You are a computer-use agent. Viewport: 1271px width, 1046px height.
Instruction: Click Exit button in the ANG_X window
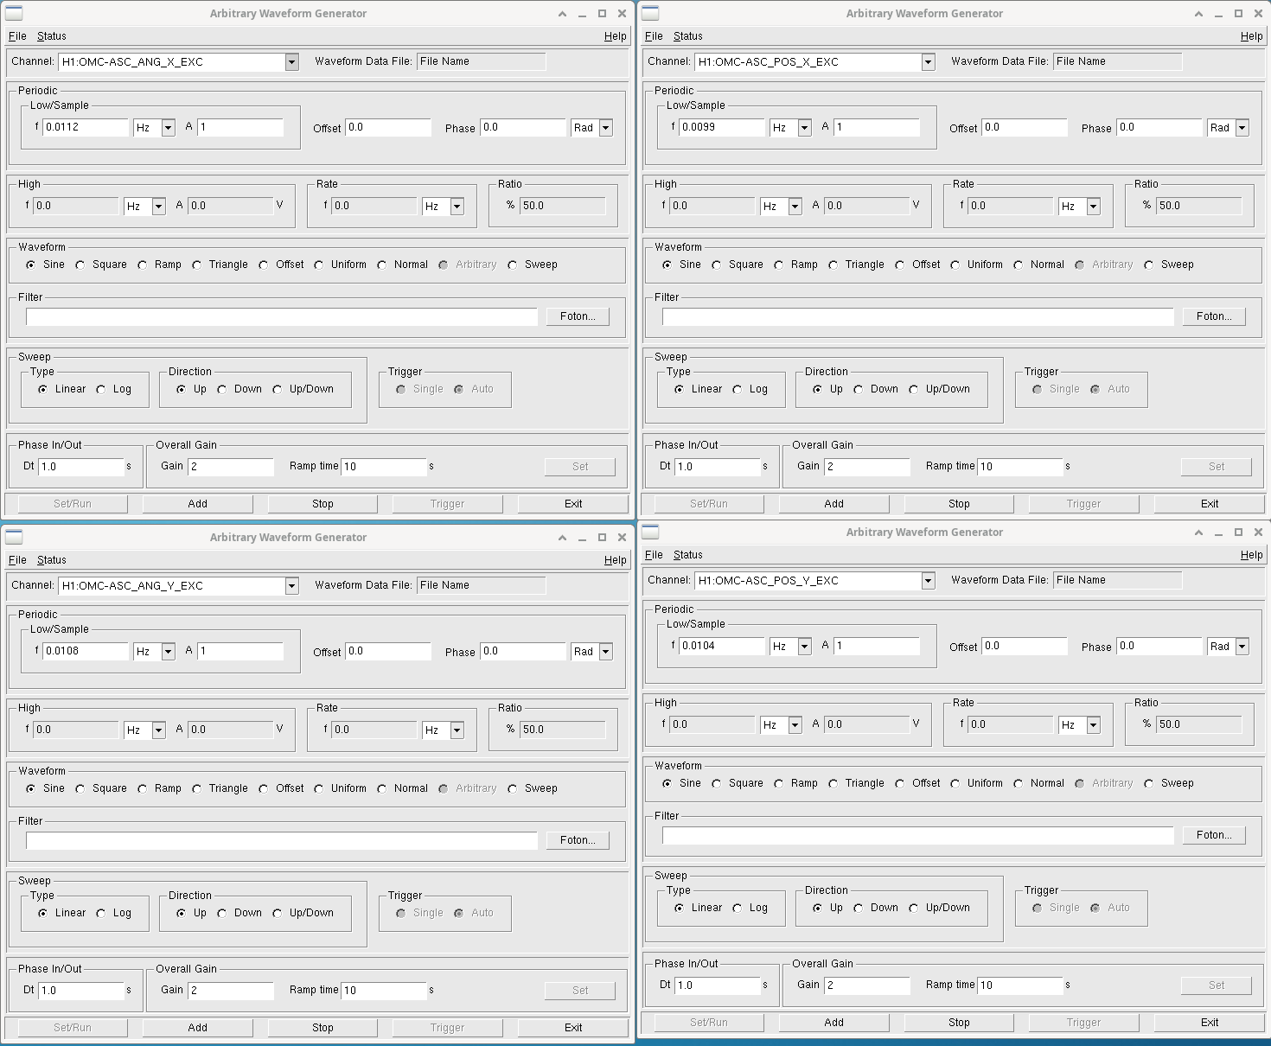572,504
